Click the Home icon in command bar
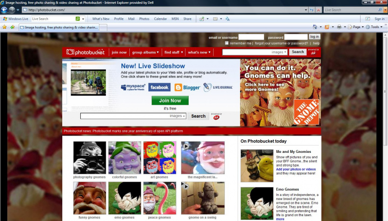 (315, 27)
